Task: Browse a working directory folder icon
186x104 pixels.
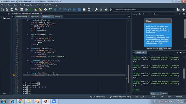Action: pyautogui.click(x=178, y=10)
